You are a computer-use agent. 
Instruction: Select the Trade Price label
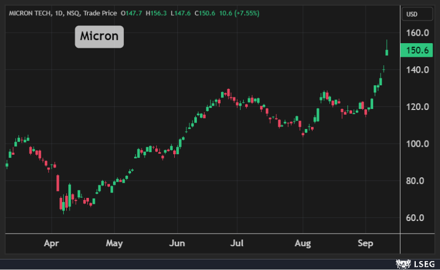point(99,13)
